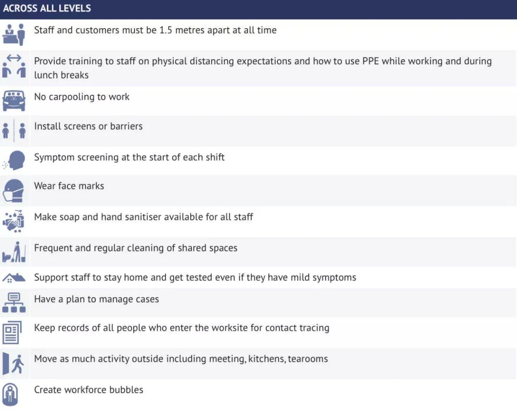
Task: Click the stay home house icon
Action: tap(14, 278)
